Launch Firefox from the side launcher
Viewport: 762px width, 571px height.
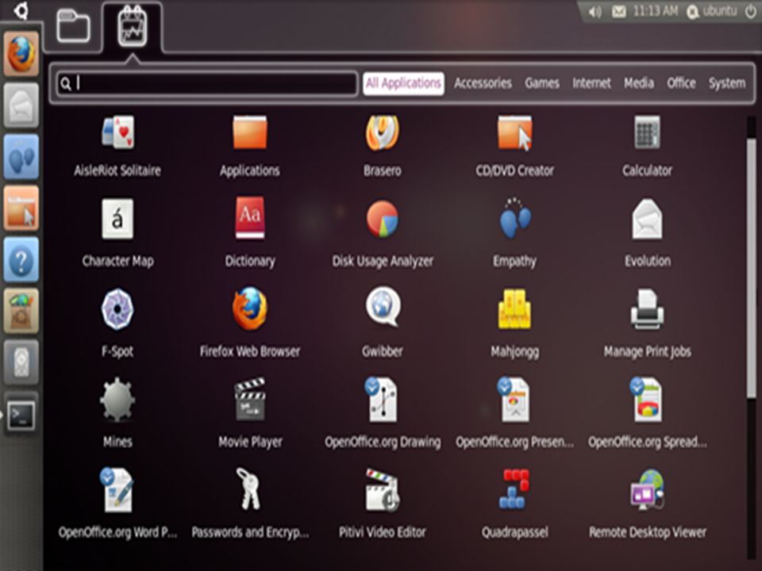click(21, 54)
